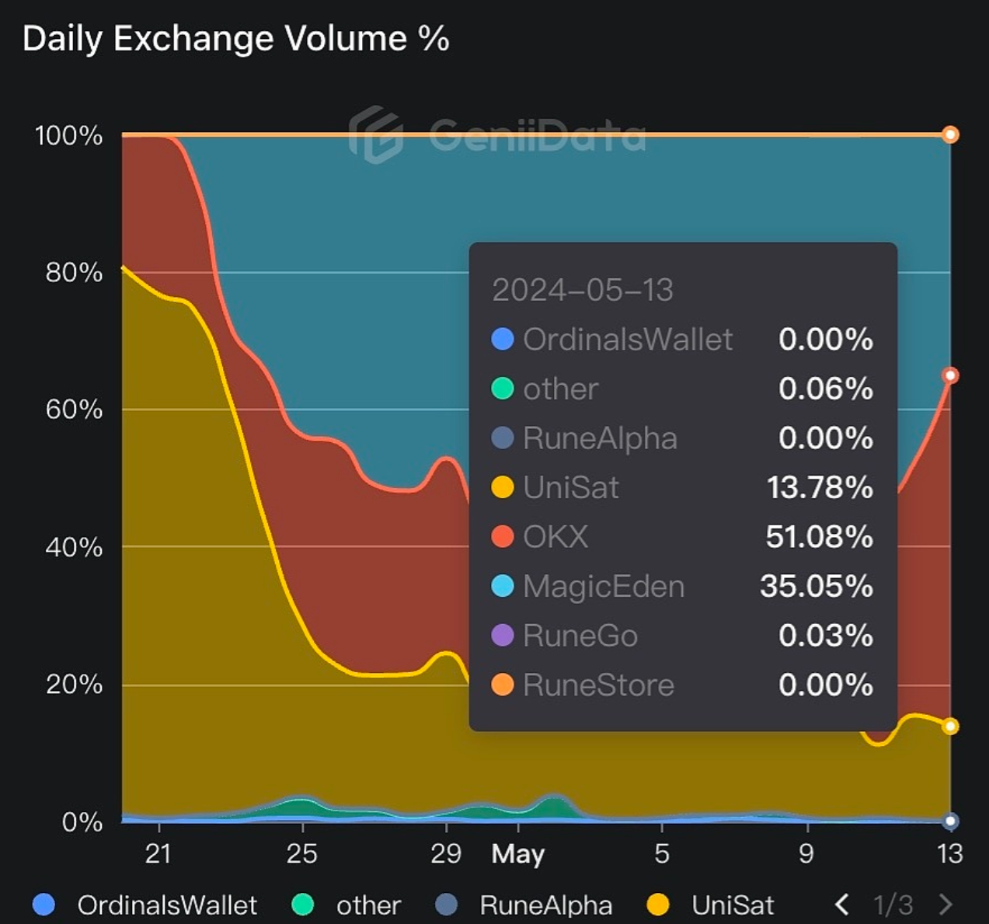
Task: Click the 'May' x-axis label
Action: click(517, 854)
